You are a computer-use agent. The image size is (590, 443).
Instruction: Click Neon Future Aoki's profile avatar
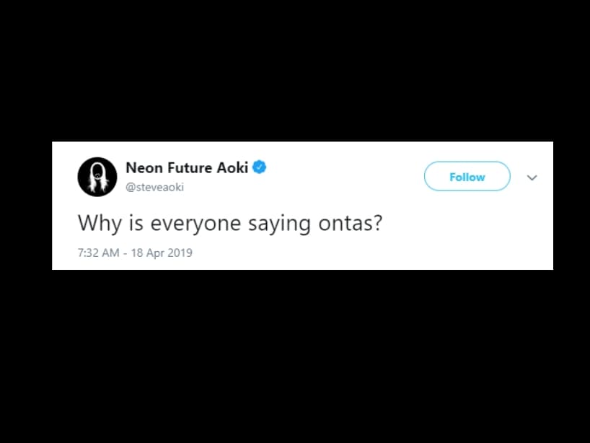click(97, 176)
